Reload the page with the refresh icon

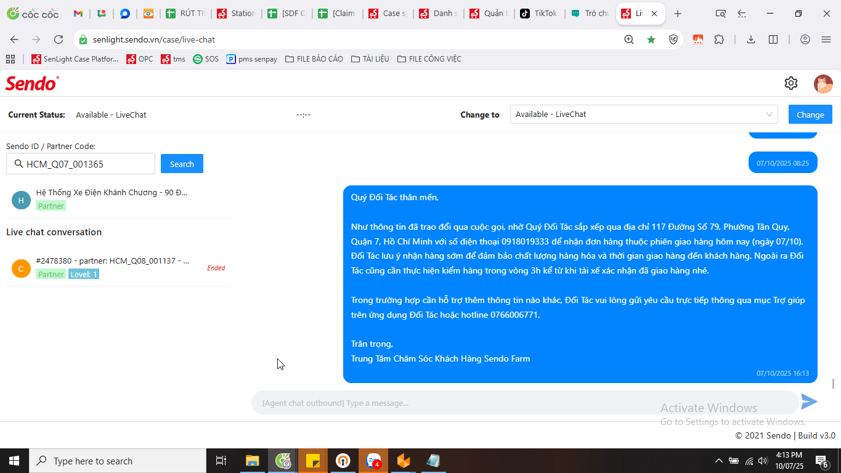coord(59,39)
